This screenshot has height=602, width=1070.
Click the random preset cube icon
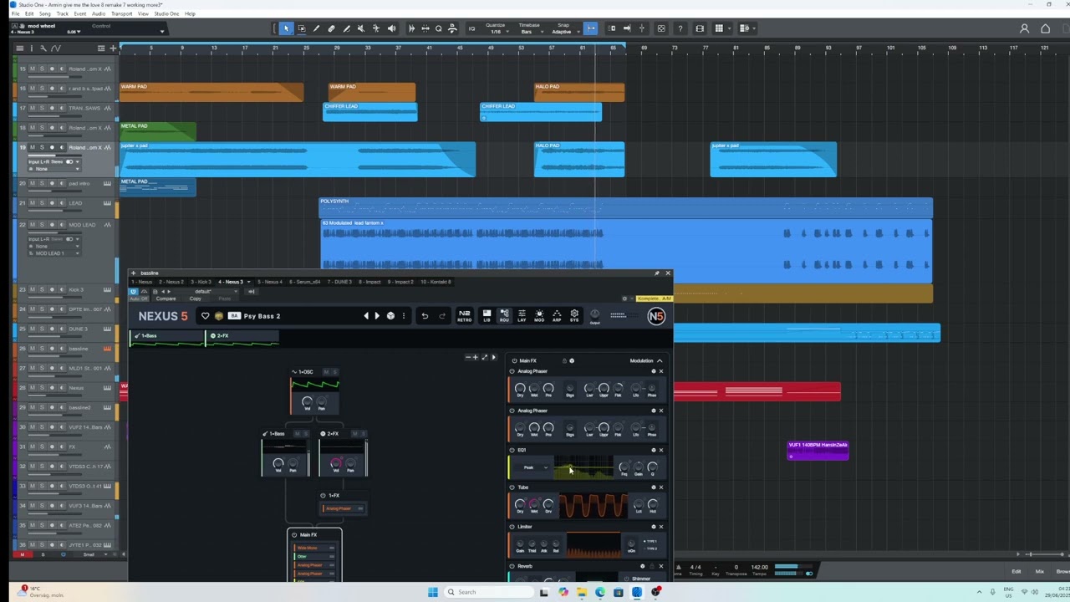click(x=390, y=316)
